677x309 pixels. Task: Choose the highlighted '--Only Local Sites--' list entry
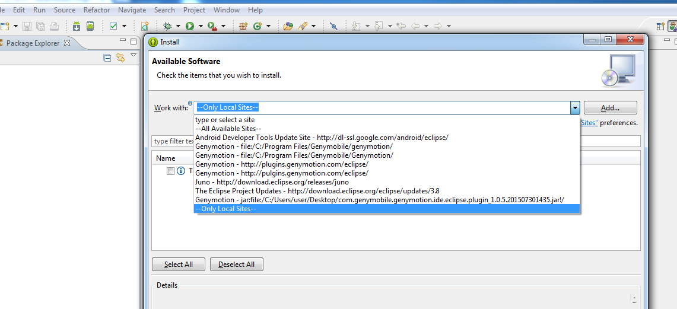[x=387, y=208]
